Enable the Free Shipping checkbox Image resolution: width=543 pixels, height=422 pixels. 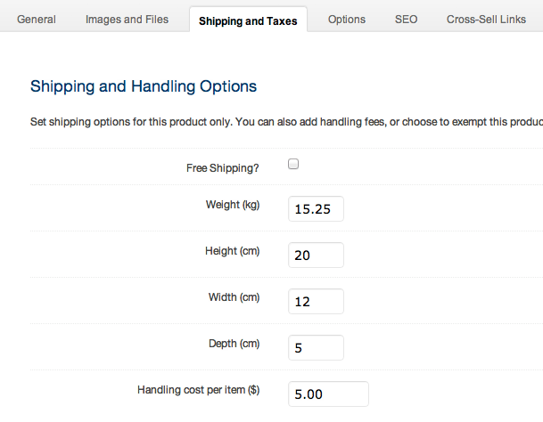[x=293, y=164]
